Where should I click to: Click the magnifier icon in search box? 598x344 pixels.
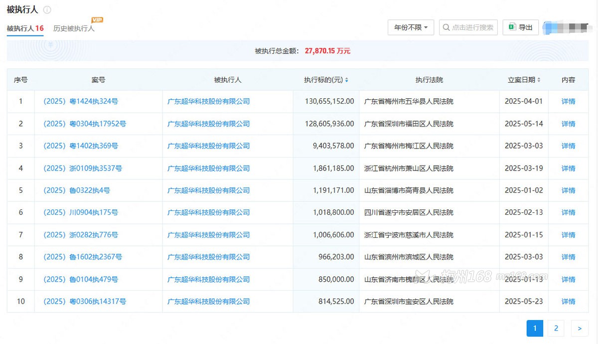pos(446,27)
